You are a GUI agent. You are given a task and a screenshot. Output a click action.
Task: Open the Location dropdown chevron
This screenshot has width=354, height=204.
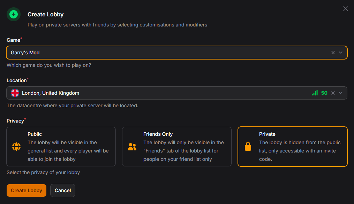341,93
